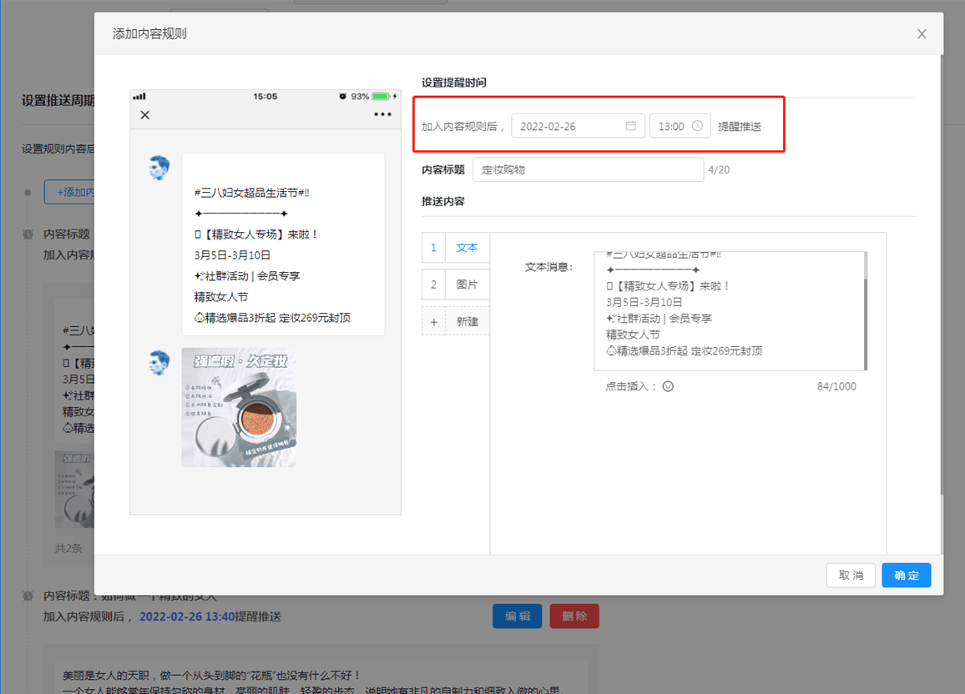Click the number 1 beside 文本 tab
Screen dimensions: 965x694
tap(433, 248)
